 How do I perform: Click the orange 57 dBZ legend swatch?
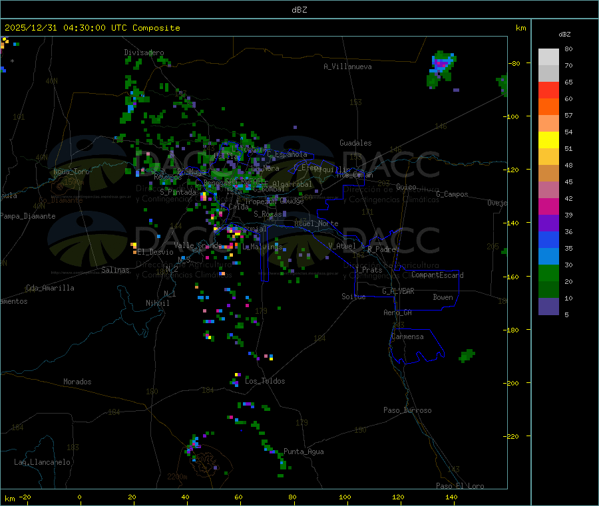tap(548, 107)
